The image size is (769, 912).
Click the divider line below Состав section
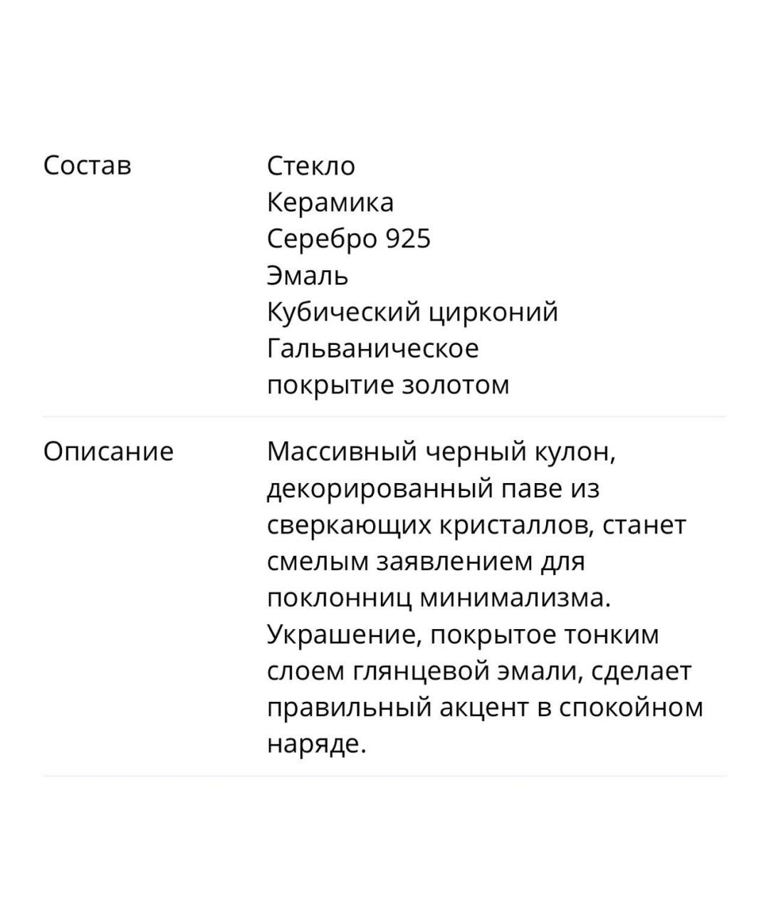coord(384,417)
